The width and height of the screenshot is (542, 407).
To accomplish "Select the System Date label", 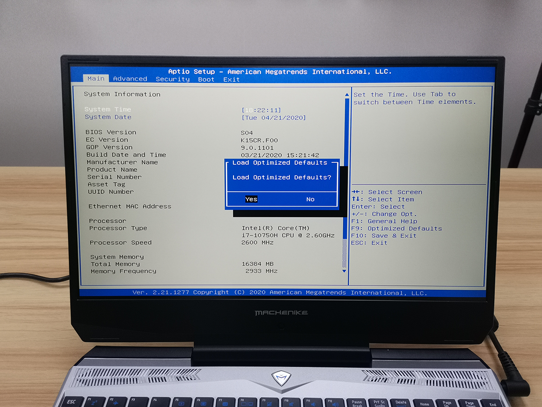I will point(108,117).
